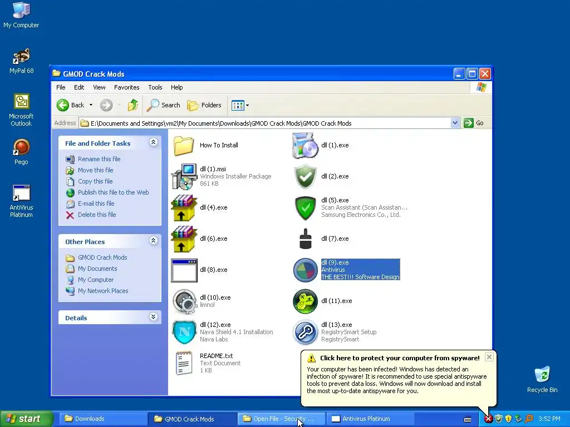Open Microsoft Outlook desktop icon
This screenshot has width=570, height=427.
click(x=21, y=110)
